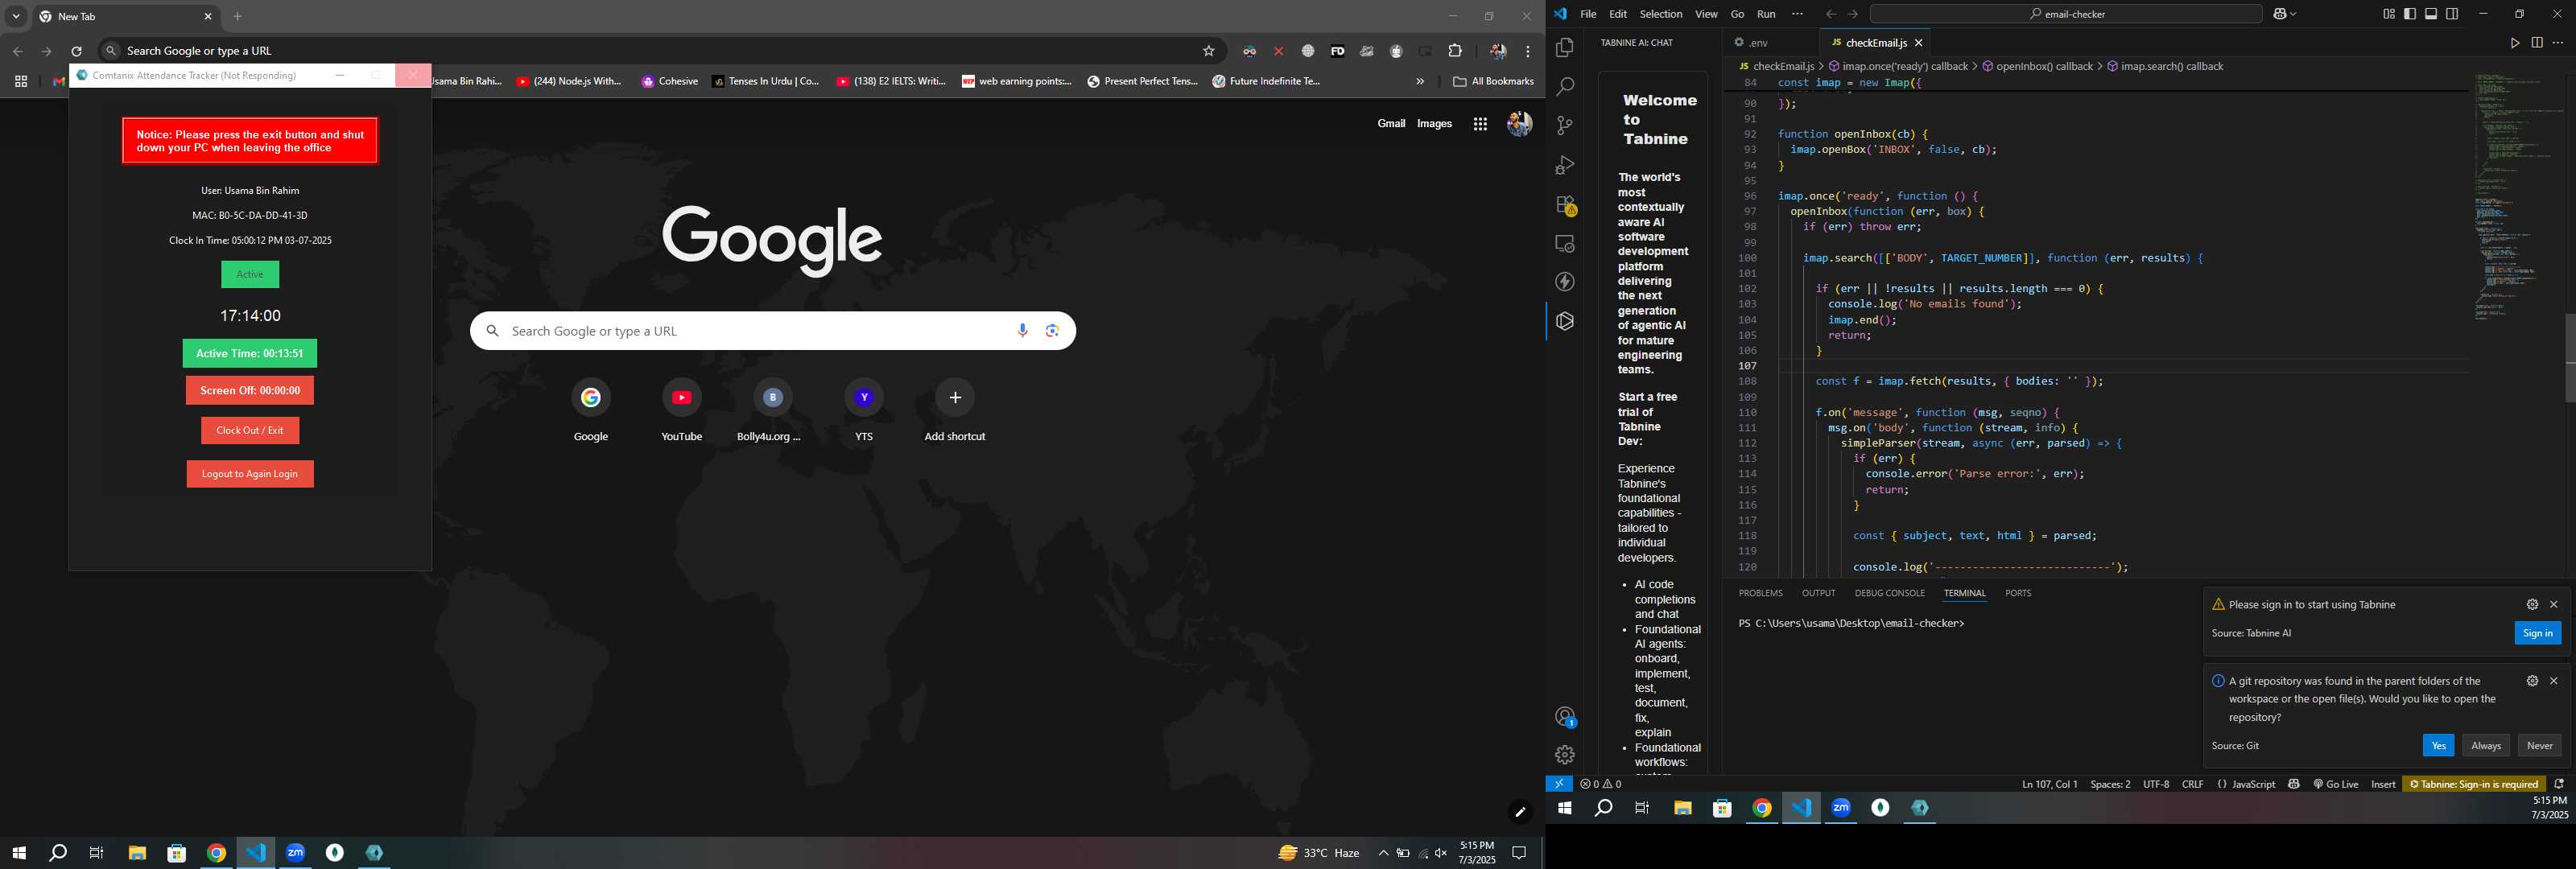Open editor More Actions ellipsis
Viewport: 2576px width, 869px height.
coord(2558,43)
